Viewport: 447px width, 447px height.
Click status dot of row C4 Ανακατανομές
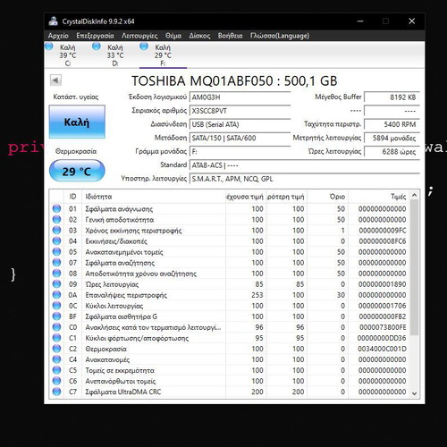point(56,359)
